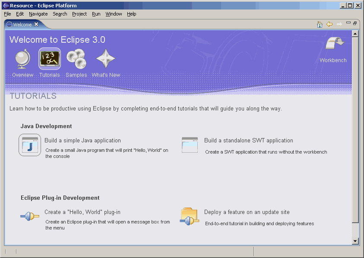Open the Run menu

(x=96, y=14)
